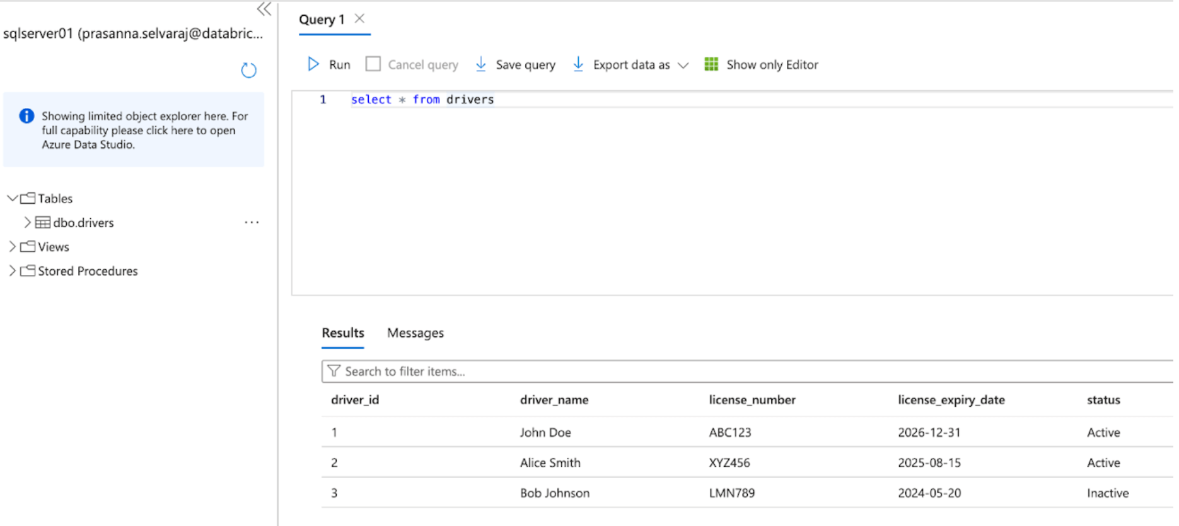The width and height of the screenshot is (1179, 526).
Task: Select dbo.drivers in the tree
Action: click(83, 223)
